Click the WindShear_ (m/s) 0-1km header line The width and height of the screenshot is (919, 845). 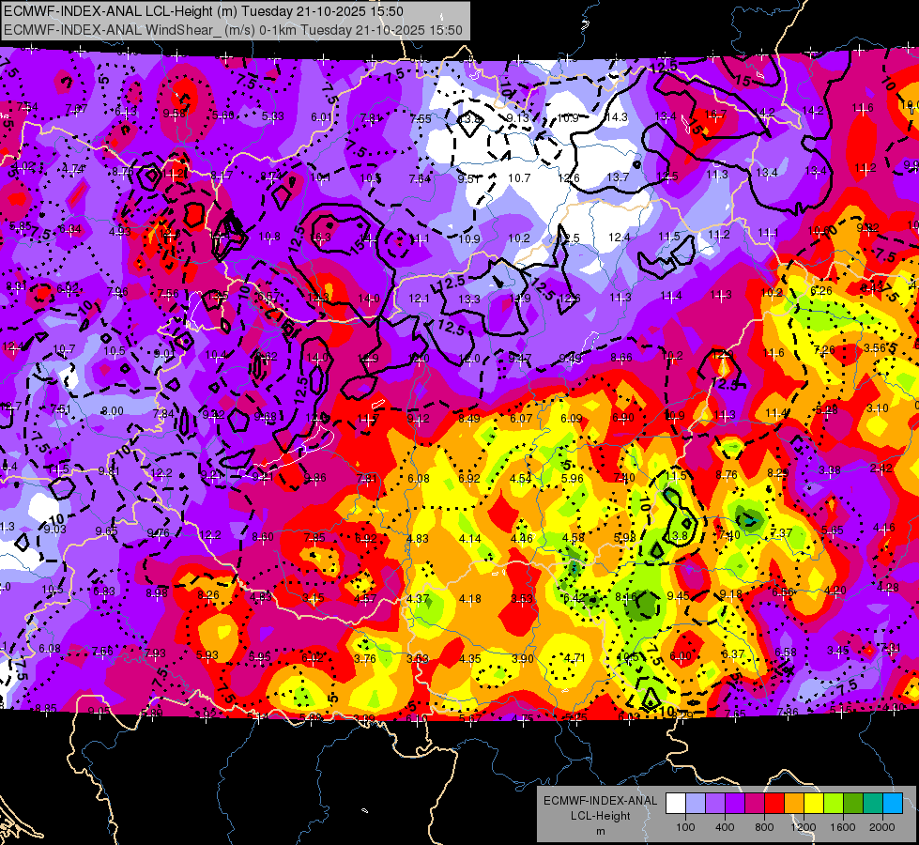click(x=233, y=29)
